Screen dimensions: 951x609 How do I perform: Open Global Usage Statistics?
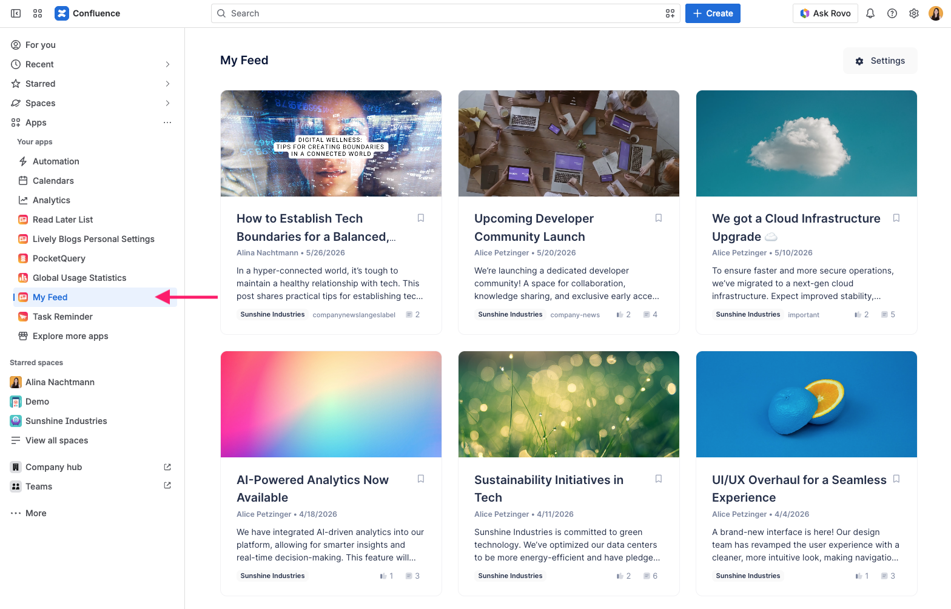tap(95, 278)
